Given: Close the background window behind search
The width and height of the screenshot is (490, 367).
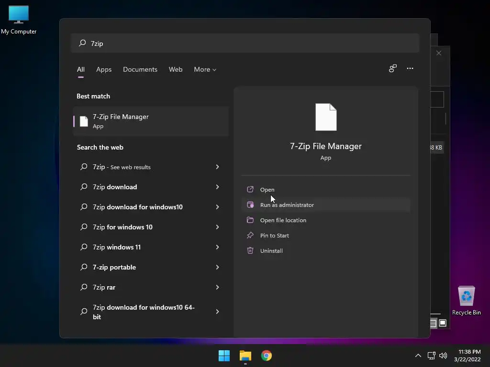Looking at the screenshot, I should coord(439,53).
